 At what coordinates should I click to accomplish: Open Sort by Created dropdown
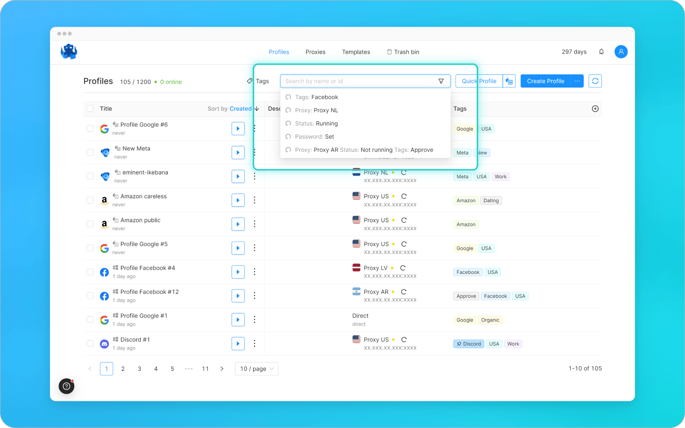pos(233,109)
